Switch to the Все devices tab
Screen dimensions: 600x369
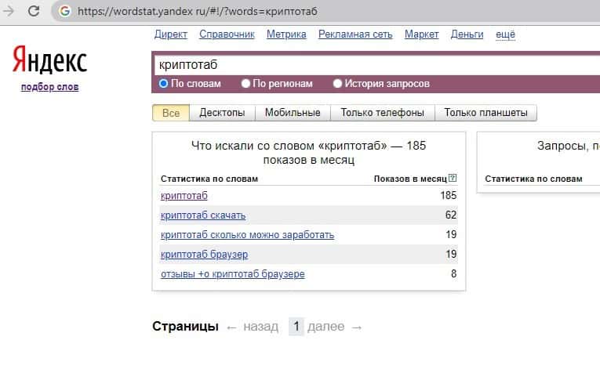[171, 113]
